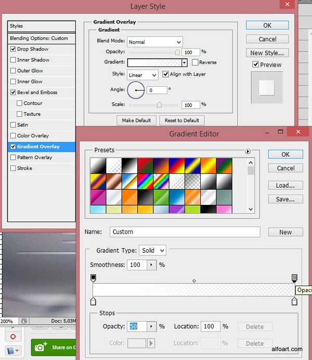Click presets scrollbar down arrow

click(x=251, y=209)
